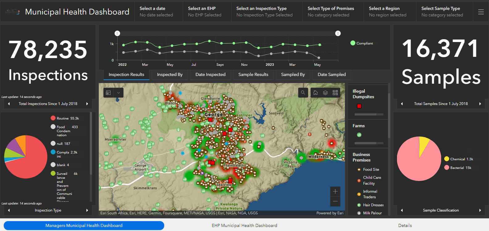Go to next panel after Inspection Type
The width and height of the screenshot is (489, 231).
(x=87, y=210)
